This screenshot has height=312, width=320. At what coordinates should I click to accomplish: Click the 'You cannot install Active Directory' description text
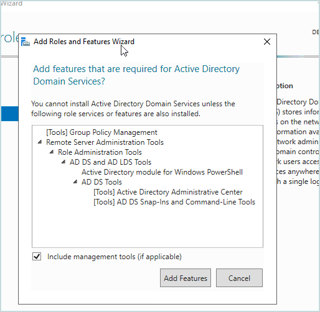(133, 109)
